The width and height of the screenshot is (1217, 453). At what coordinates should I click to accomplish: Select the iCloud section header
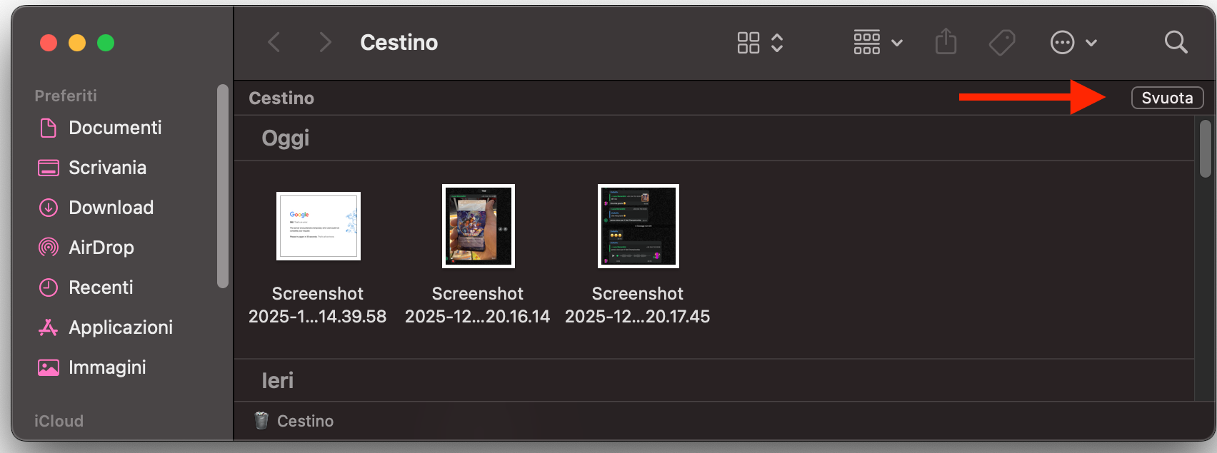(58, 421)
